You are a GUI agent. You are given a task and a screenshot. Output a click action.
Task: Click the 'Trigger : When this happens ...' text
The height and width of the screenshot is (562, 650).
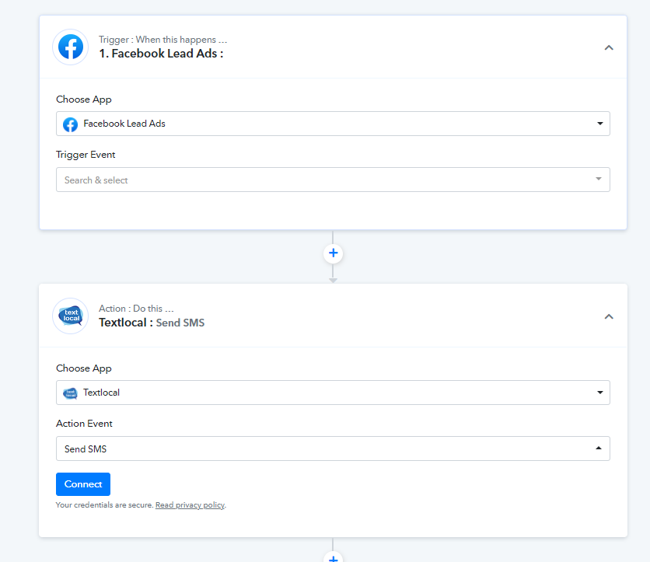pyautogui.click(x=163, y=40)
